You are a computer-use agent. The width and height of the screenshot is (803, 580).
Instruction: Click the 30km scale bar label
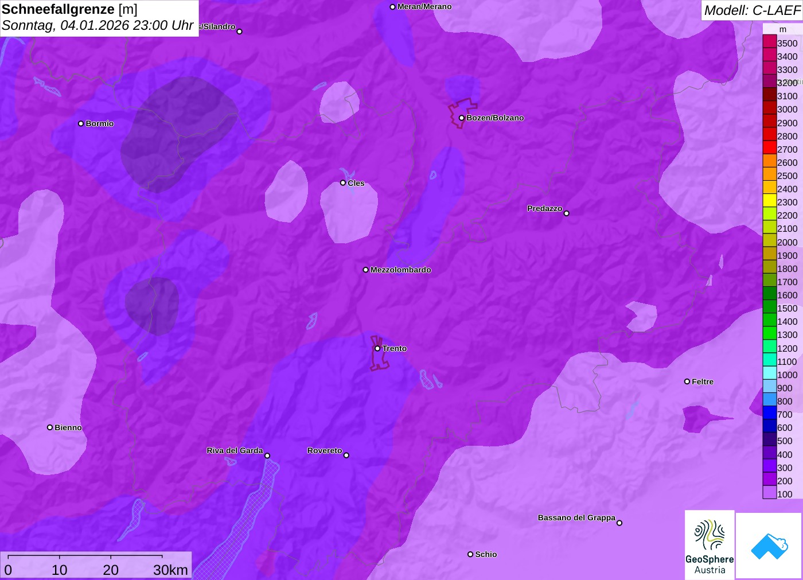coord(170,570)
